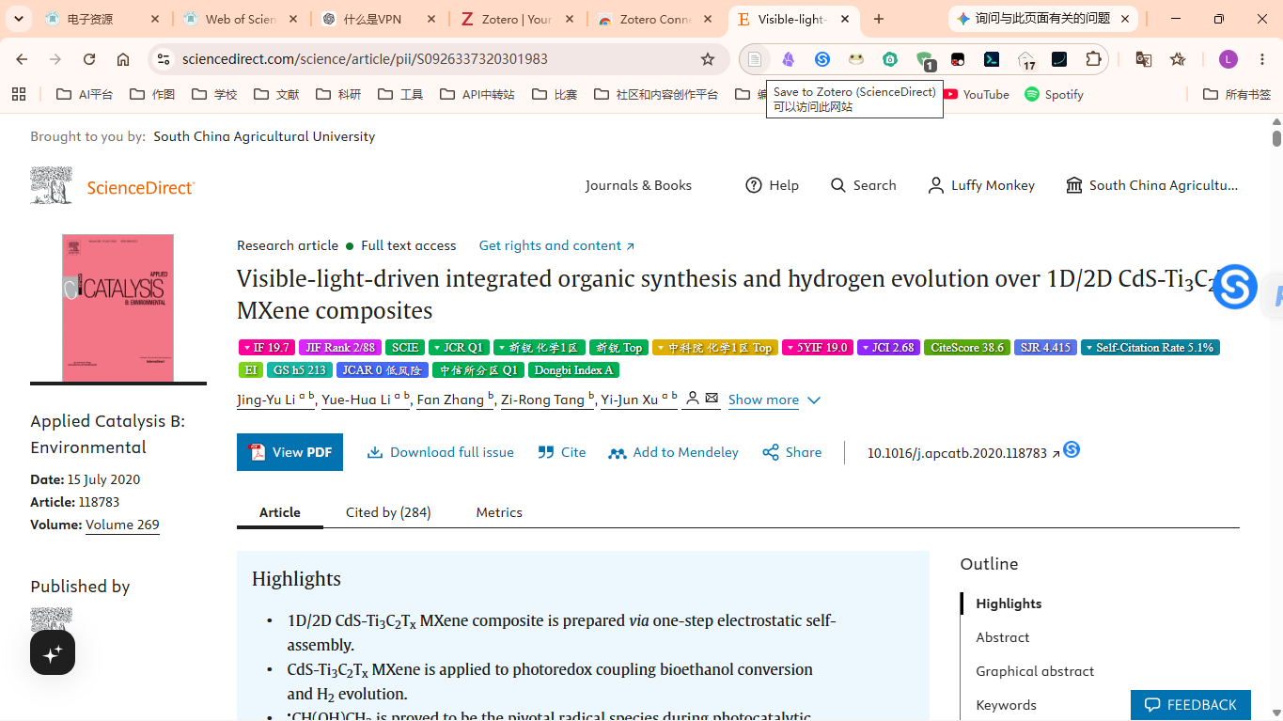Click the author envelope email icon
1283x721 pixels.
pyautogui.click(x=712, y=399)
